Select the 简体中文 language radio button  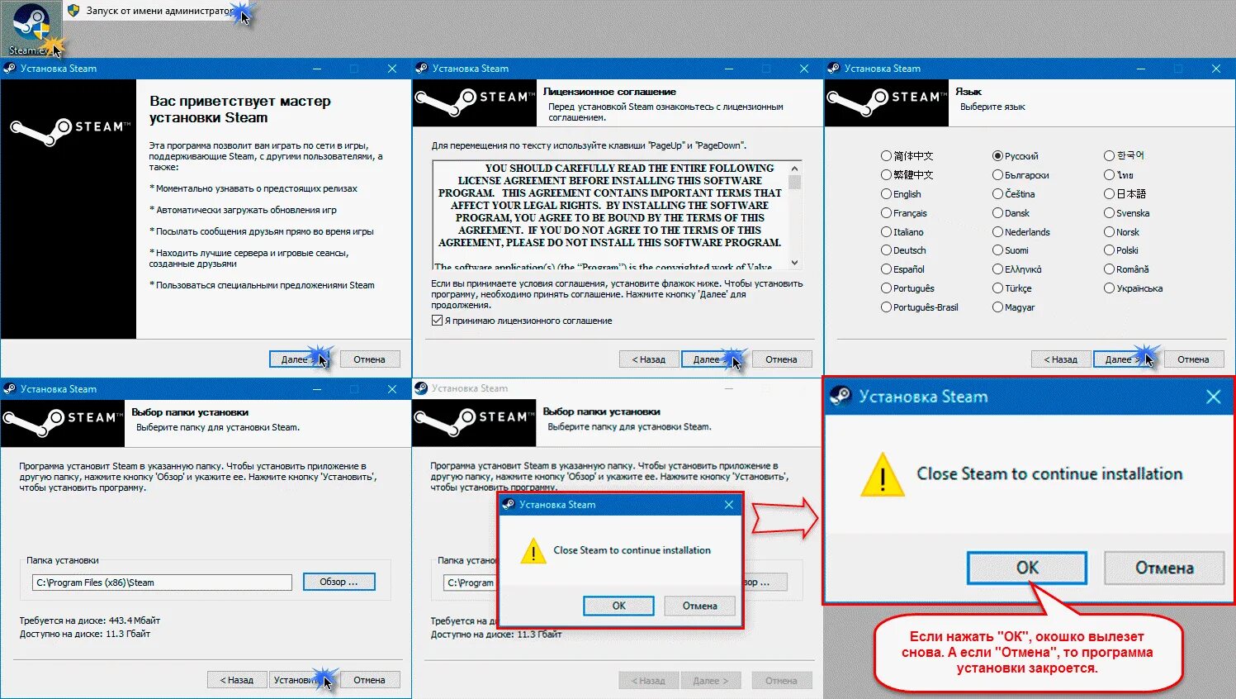[x=886, y=156]
